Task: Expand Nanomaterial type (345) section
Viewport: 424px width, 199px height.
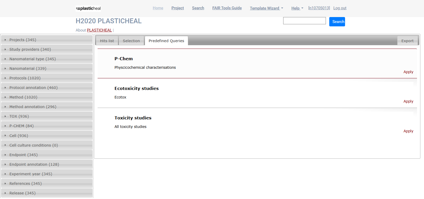Action: [47, 59]
